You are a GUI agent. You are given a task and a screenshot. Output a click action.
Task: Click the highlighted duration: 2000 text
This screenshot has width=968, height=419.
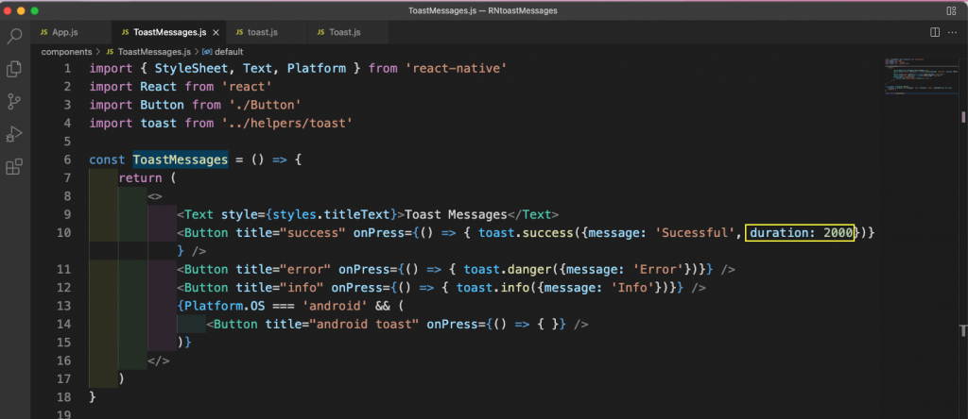(800, 232)
